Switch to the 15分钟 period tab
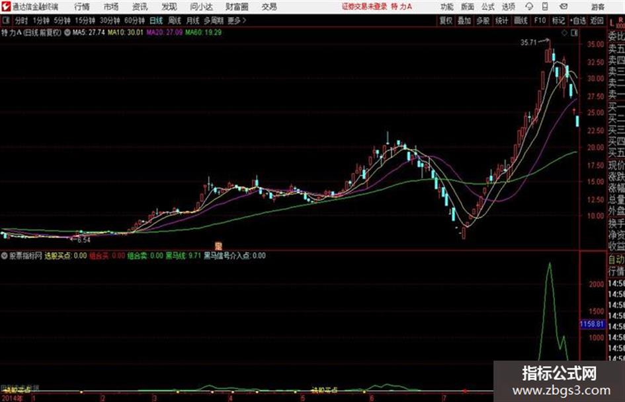 [x=85, y=20]
